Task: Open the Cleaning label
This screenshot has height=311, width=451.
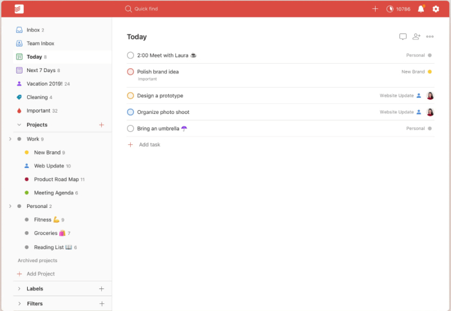Action: coord(62,97)
